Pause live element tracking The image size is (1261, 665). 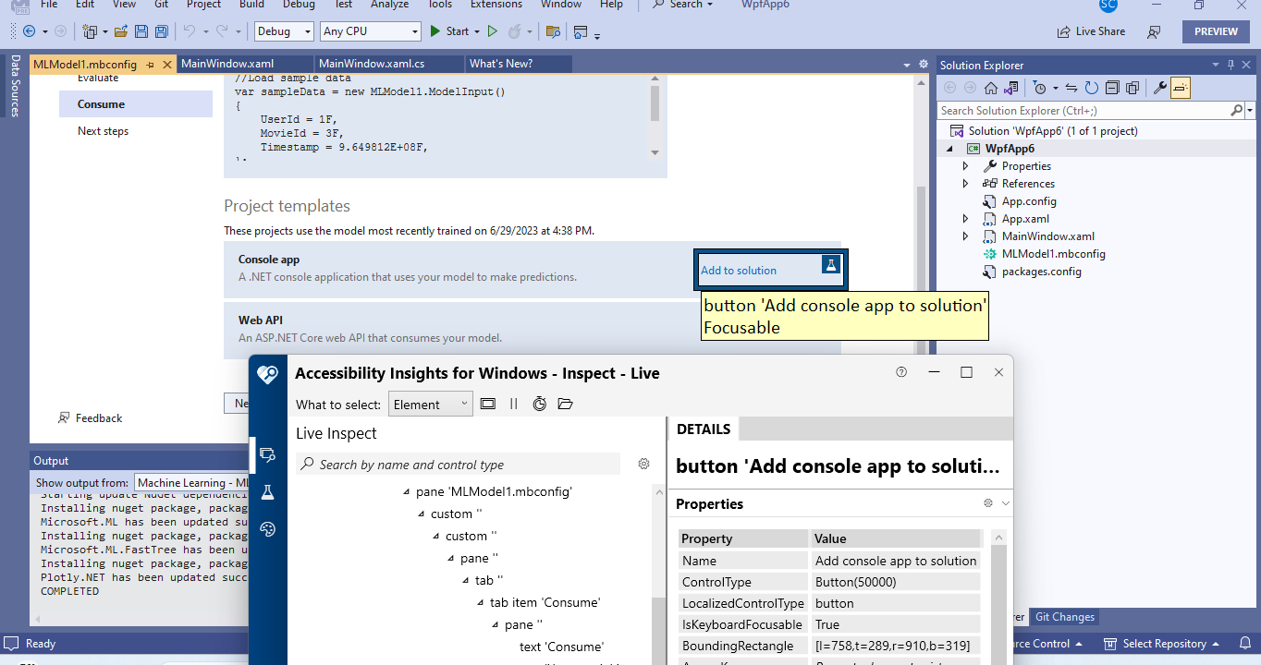(x=513, y=404)
